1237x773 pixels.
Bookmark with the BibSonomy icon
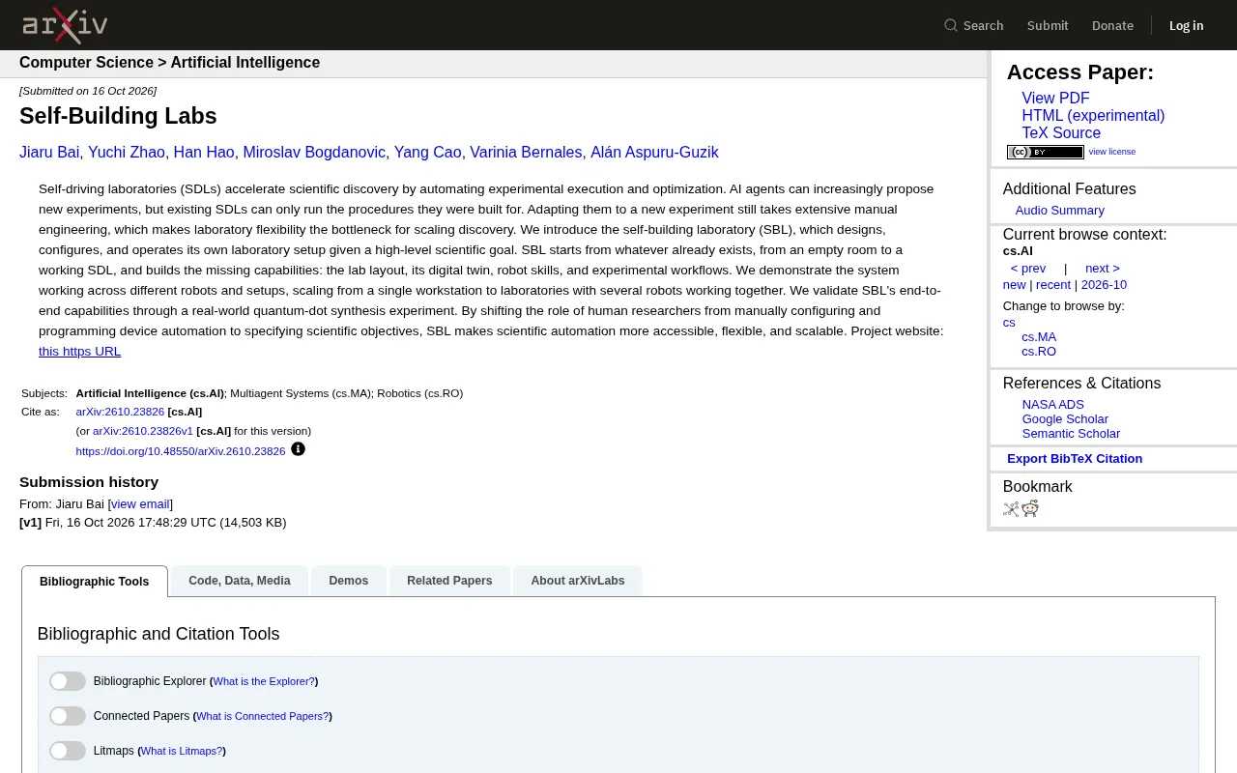pyautogui.click(x=1011, y=509)
